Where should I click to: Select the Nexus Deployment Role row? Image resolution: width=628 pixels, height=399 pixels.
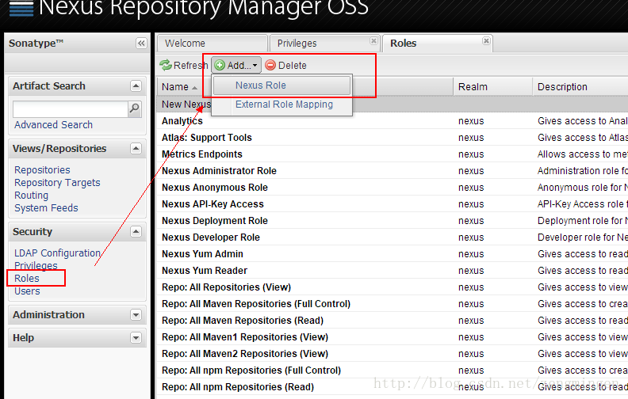pyautogui.click(x=392, y=221)
